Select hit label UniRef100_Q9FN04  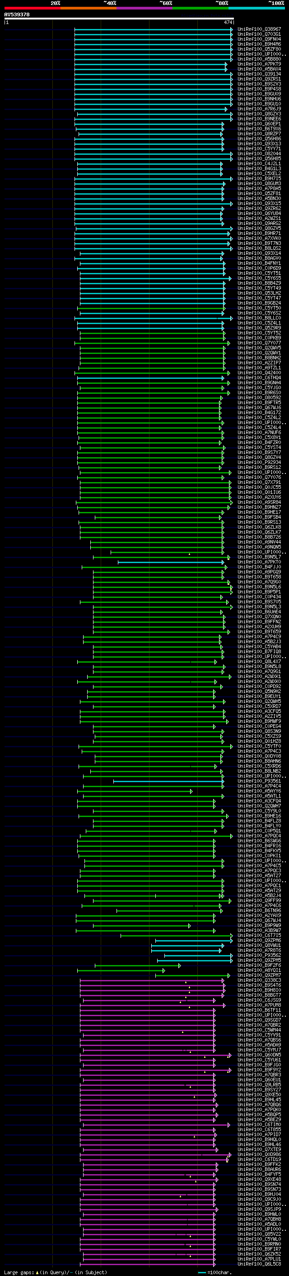(259, 39)
